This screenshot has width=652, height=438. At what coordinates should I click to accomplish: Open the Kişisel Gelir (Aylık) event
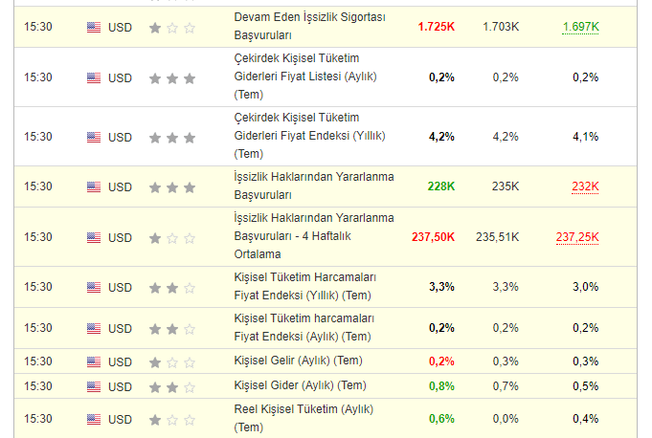(x=298, y=361)
